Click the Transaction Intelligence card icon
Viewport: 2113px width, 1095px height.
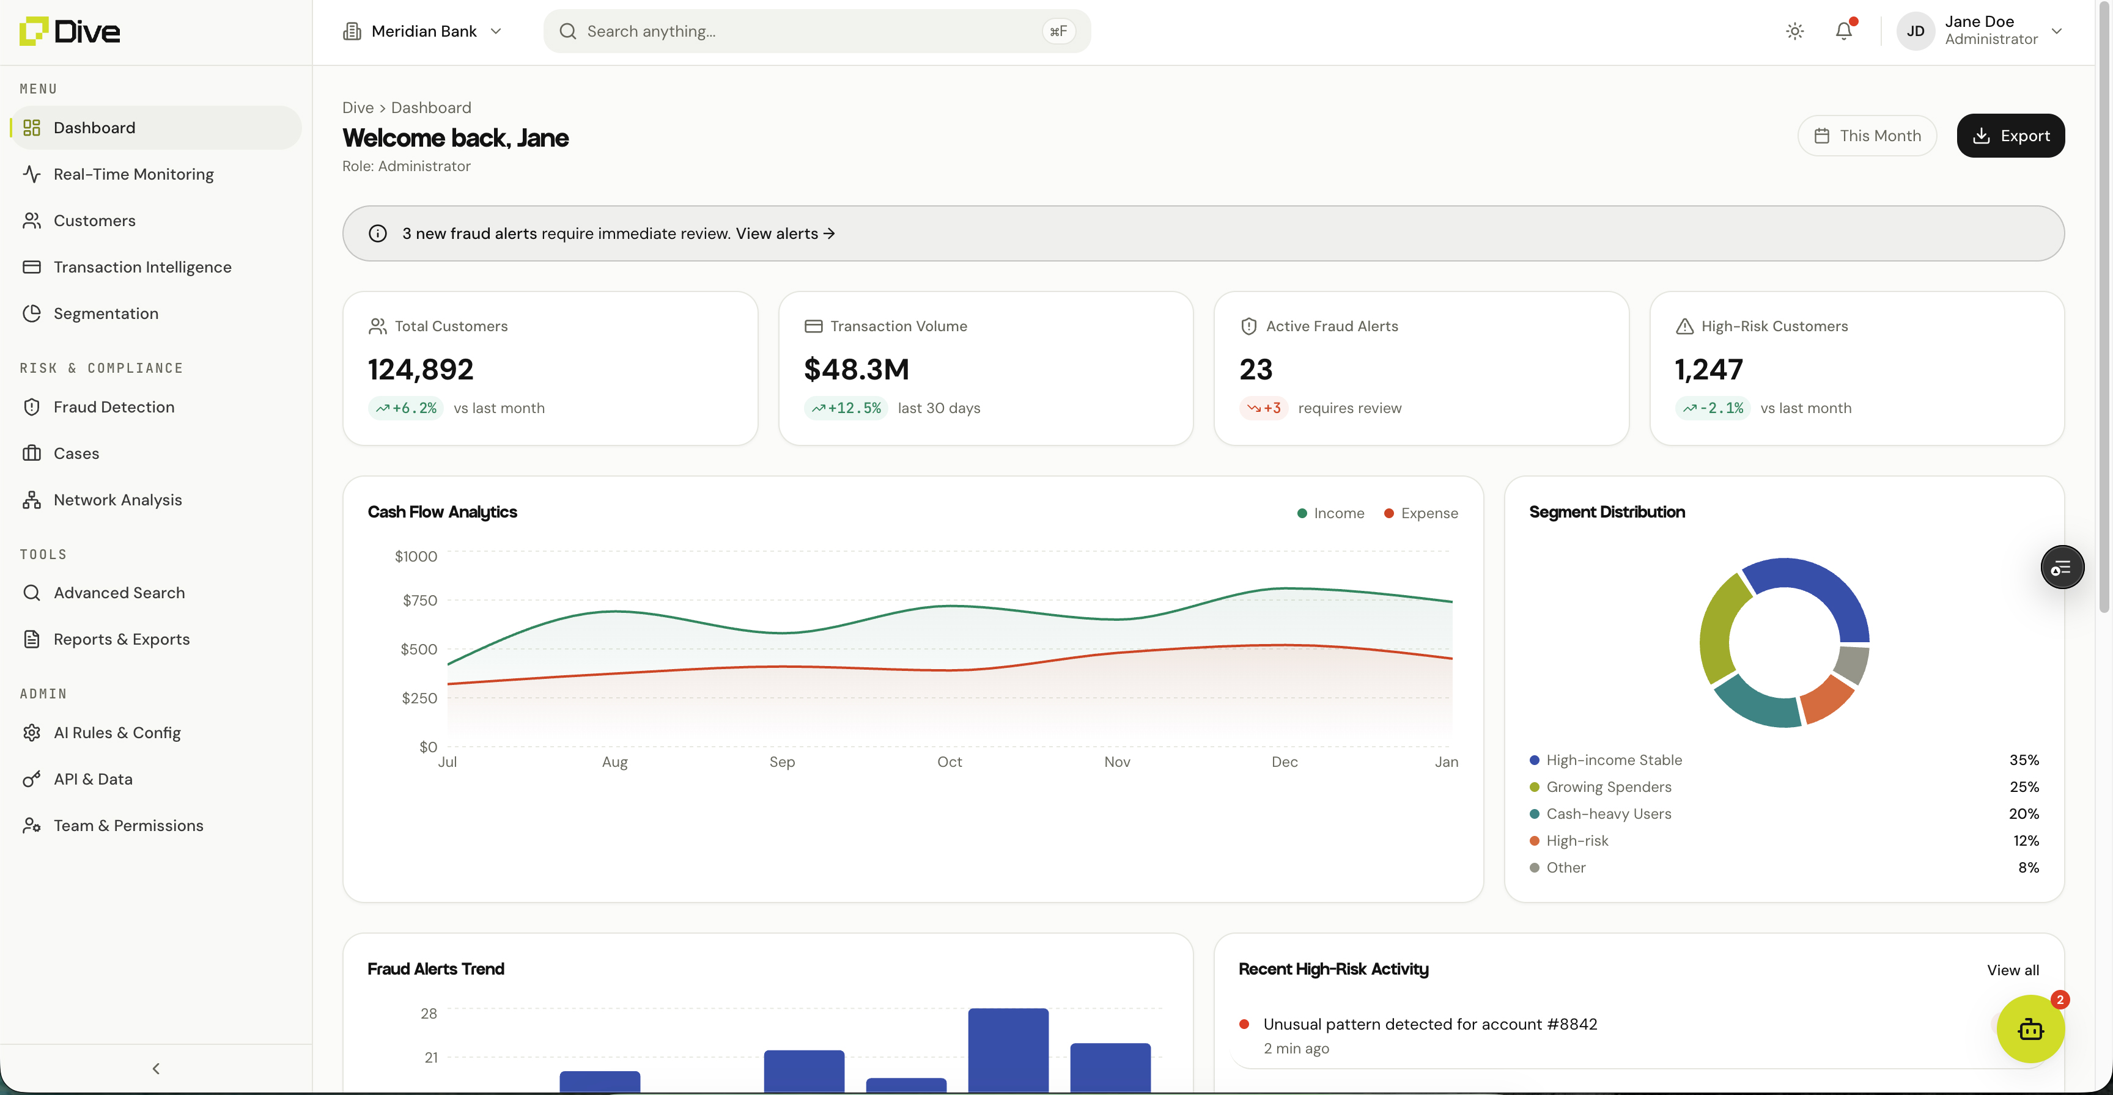32,267
